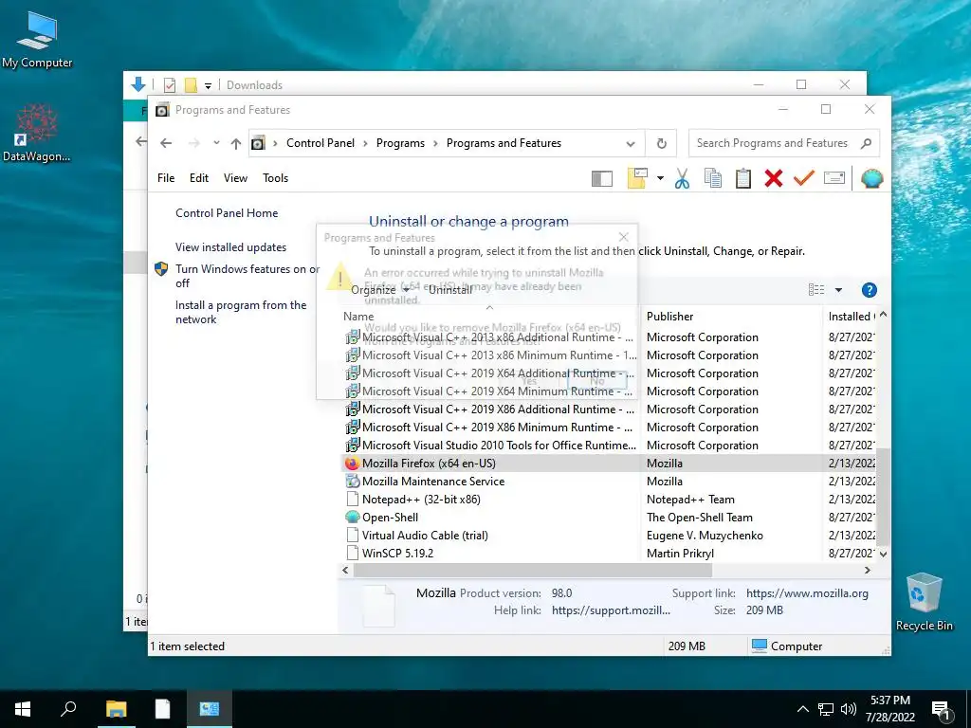Select Notepad++ (32-bit x86) entry
The image size is (971, 728).
pyautogui.click(x=421, y=499)
